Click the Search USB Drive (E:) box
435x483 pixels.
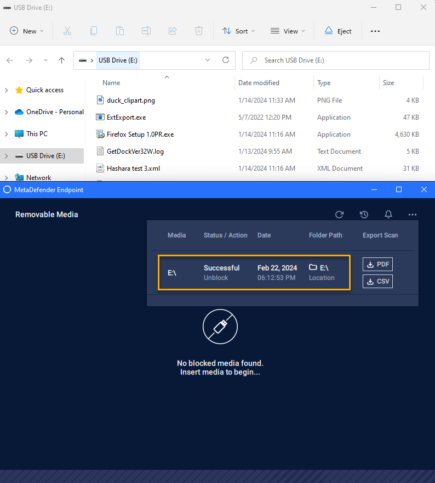pos(336,60)
